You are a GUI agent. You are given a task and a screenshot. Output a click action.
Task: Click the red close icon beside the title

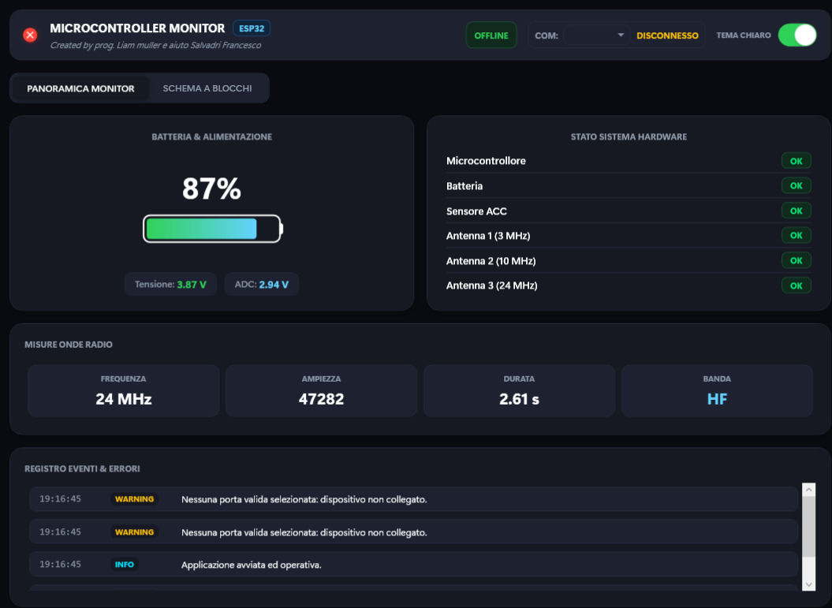tap(30, 35)
